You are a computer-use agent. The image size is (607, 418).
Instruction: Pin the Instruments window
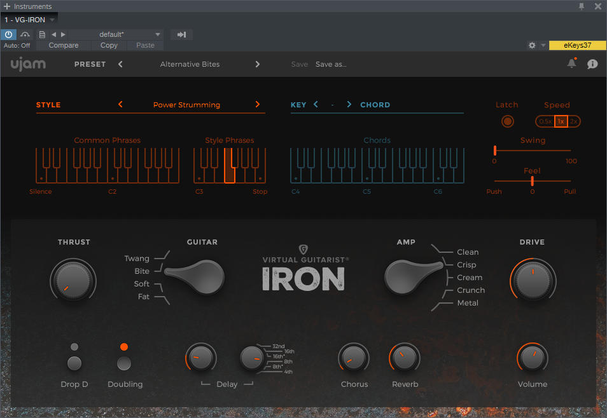point(582,6)
